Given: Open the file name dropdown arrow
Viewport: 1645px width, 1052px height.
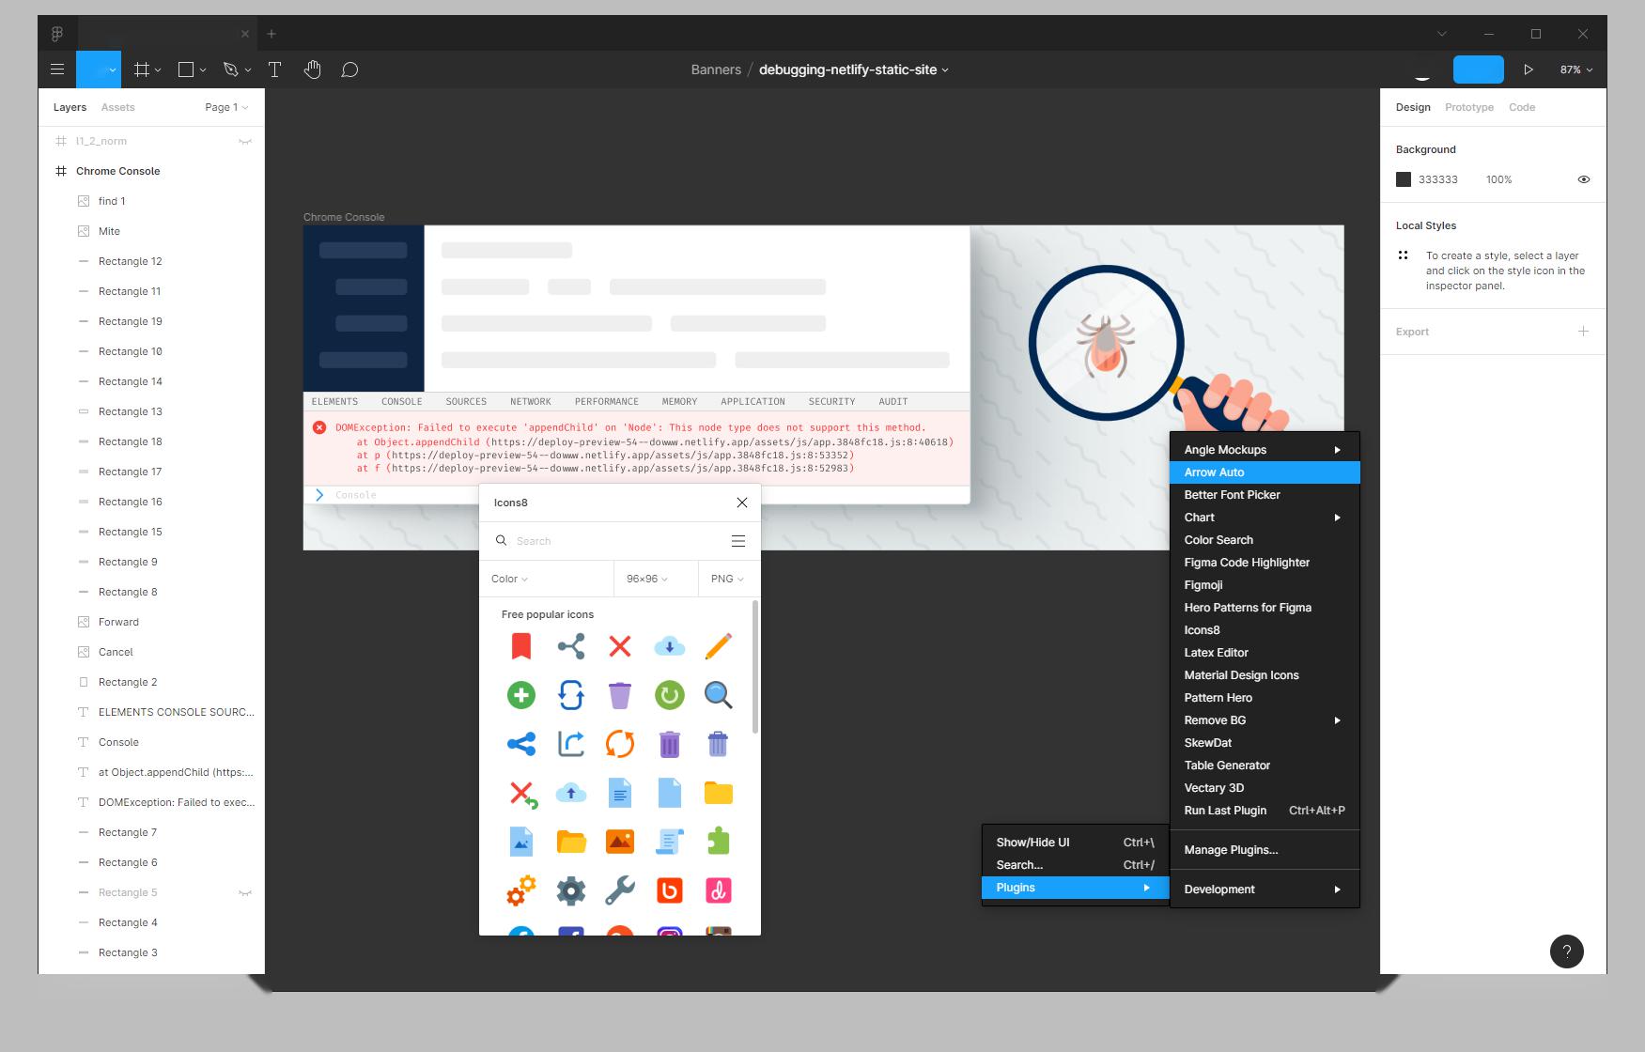Looking at the screenshot, I should click(945, 70).
